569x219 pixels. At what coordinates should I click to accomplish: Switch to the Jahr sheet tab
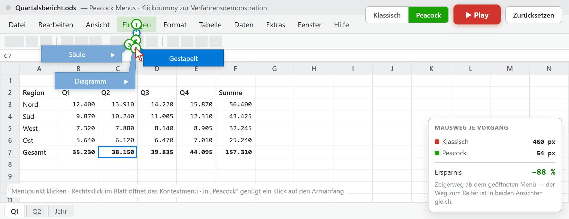tap(61, 212)
